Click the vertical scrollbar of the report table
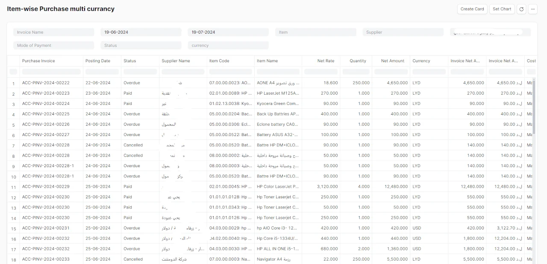This screenshot has height=264, width=547. point(534,107)
